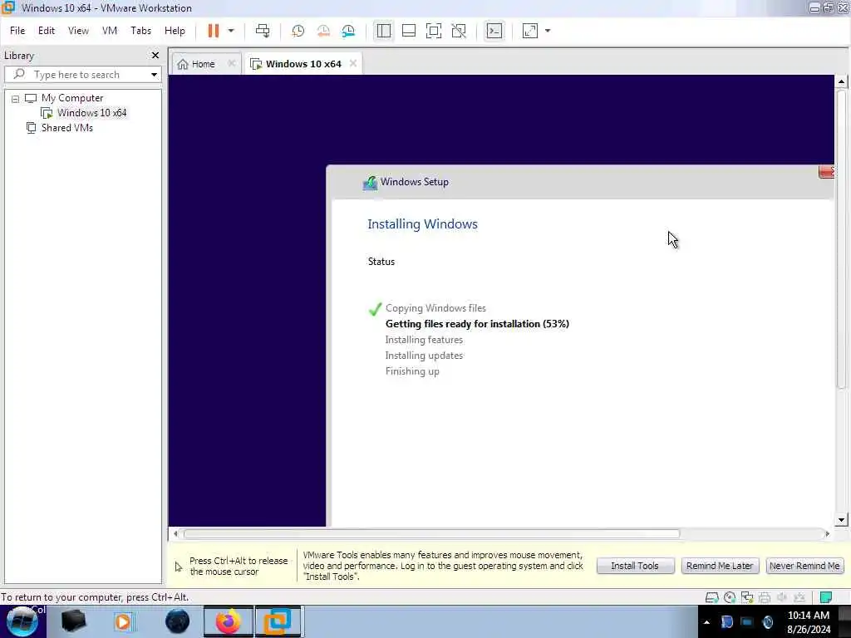Switch to Unity mode icon

[x=459, y=31]
